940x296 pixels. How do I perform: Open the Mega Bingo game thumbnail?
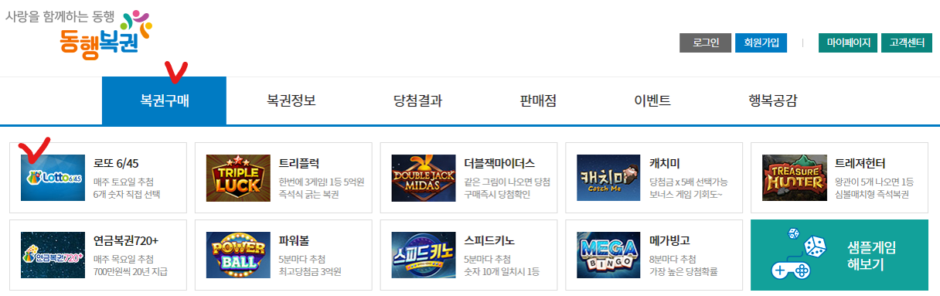609,254
